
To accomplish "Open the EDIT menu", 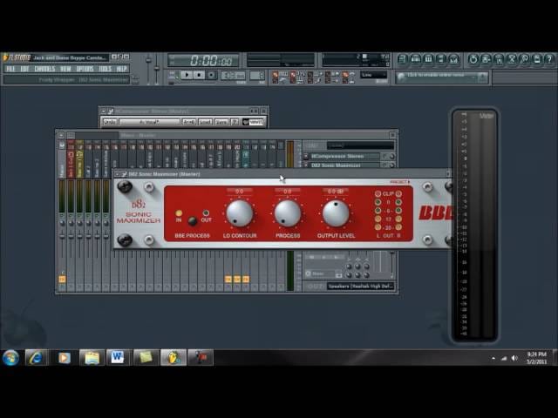I will pos(24,69).
